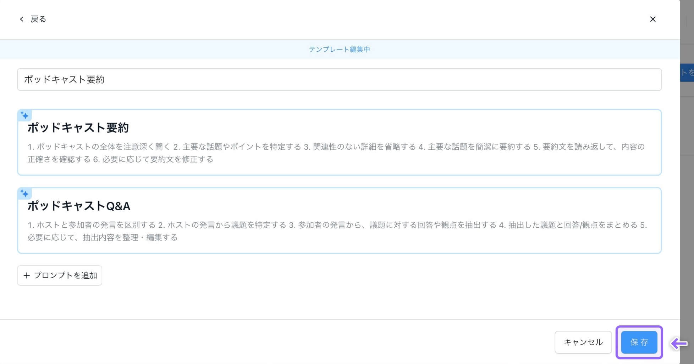
Task: Select the ポッドキャストQ&A prompt card heading
Action: (x=79, y=206)
